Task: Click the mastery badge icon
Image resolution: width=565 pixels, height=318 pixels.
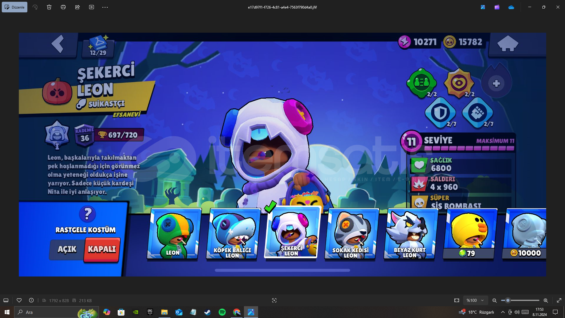Action: coord(57,135)
